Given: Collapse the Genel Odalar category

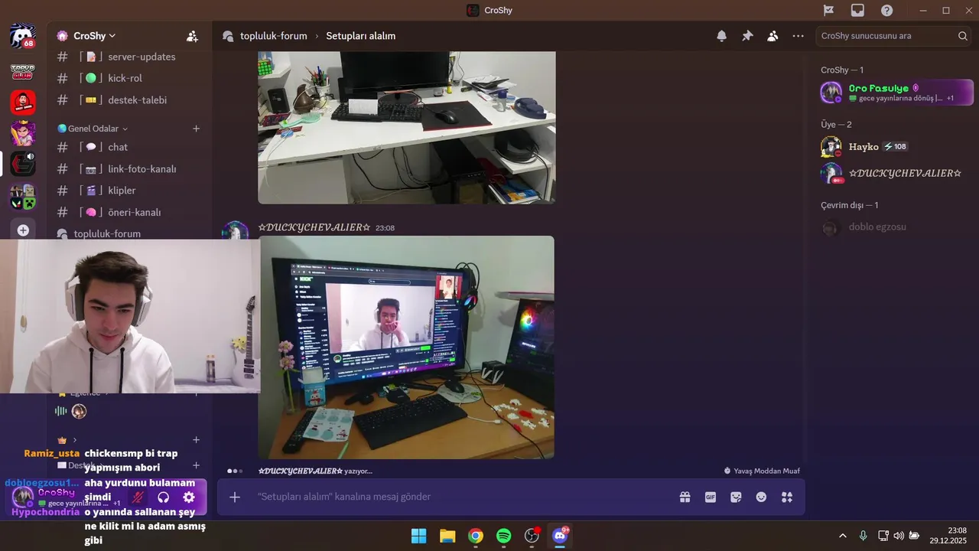Looking at the screenshot, I should click(x=93, y=129).
